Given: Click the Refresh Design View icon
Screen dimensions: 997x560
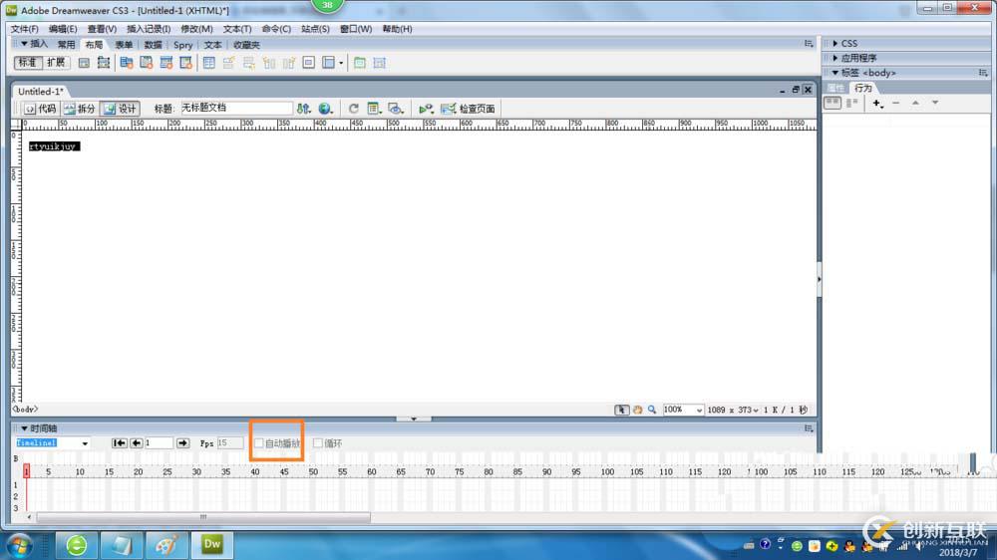Looking at the screenshot, I should (354, 109).
